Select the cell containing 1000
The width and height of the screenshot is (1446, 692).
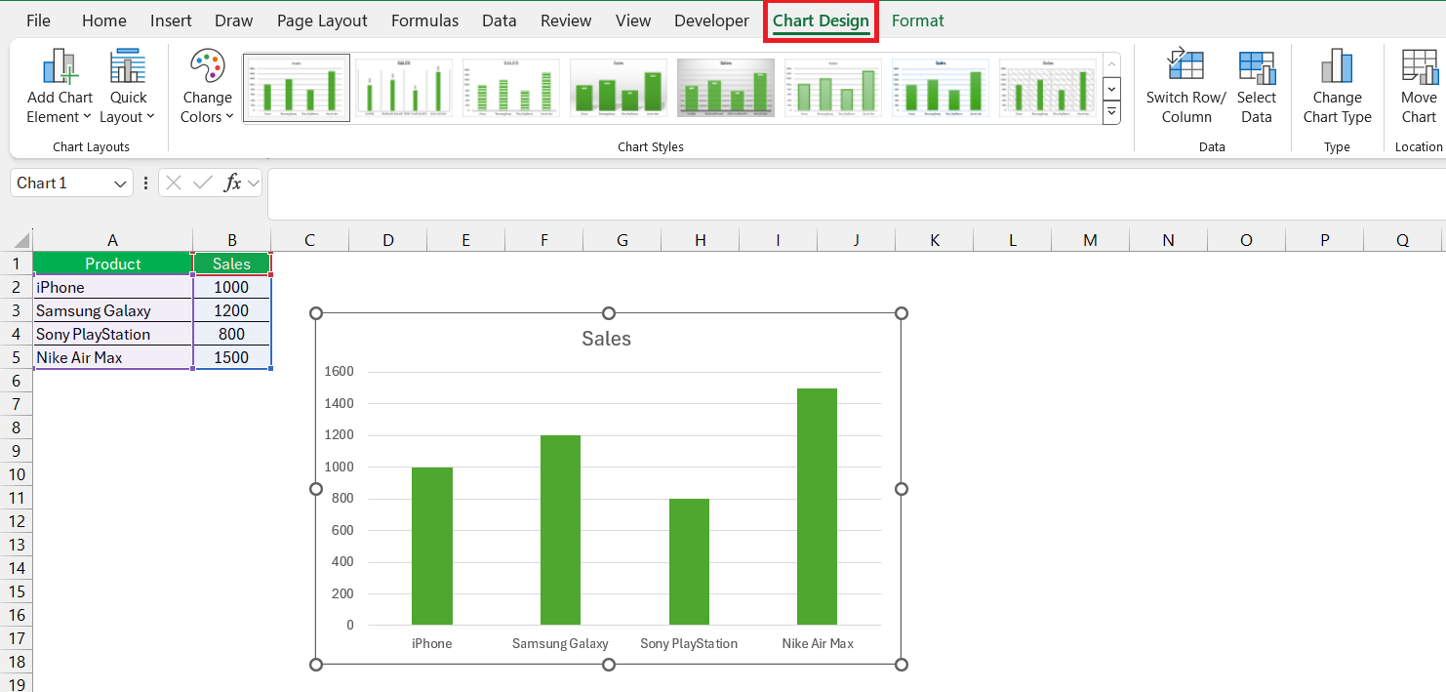click(231, 287)
